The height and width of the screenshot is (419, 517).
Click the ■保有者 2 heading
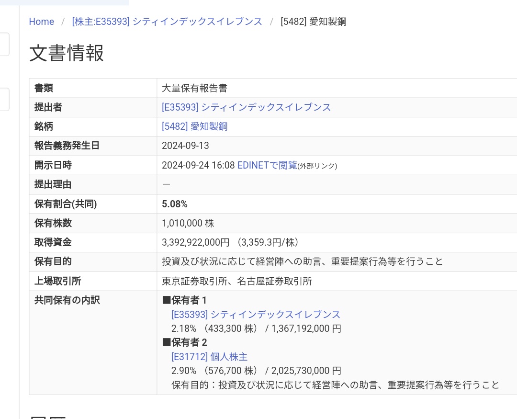[184, 342]
